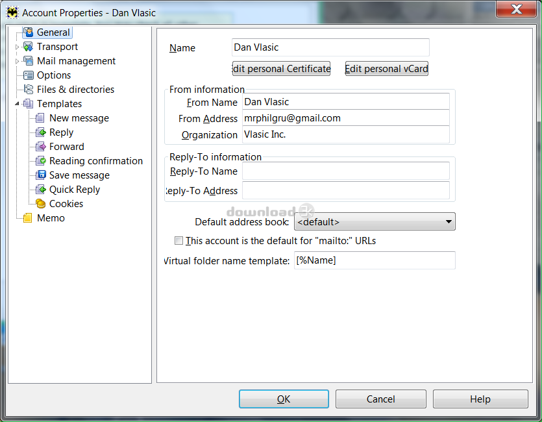This screenshot has height=422, width=542.
Task: Collapse the Templates tree node
Action: tap(18, 104)
